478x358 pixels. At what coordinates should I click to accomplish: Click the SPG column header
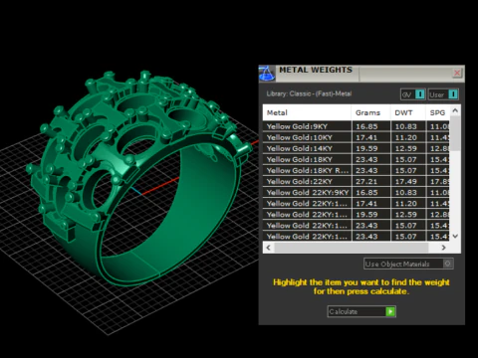click(438, 112)
